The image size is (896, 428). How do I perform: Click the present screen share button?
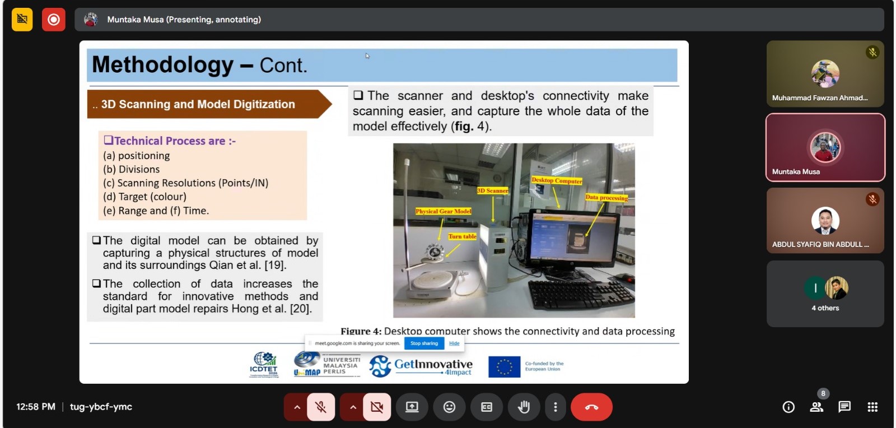412,407
